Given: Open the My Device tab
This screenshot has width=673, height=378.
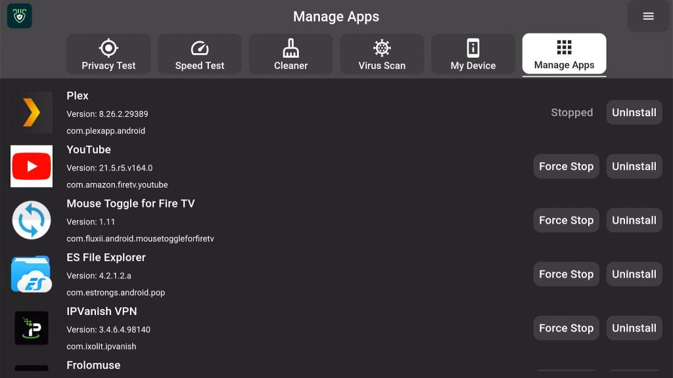Looking at the screenshot, I should click(x=473, y=54).
